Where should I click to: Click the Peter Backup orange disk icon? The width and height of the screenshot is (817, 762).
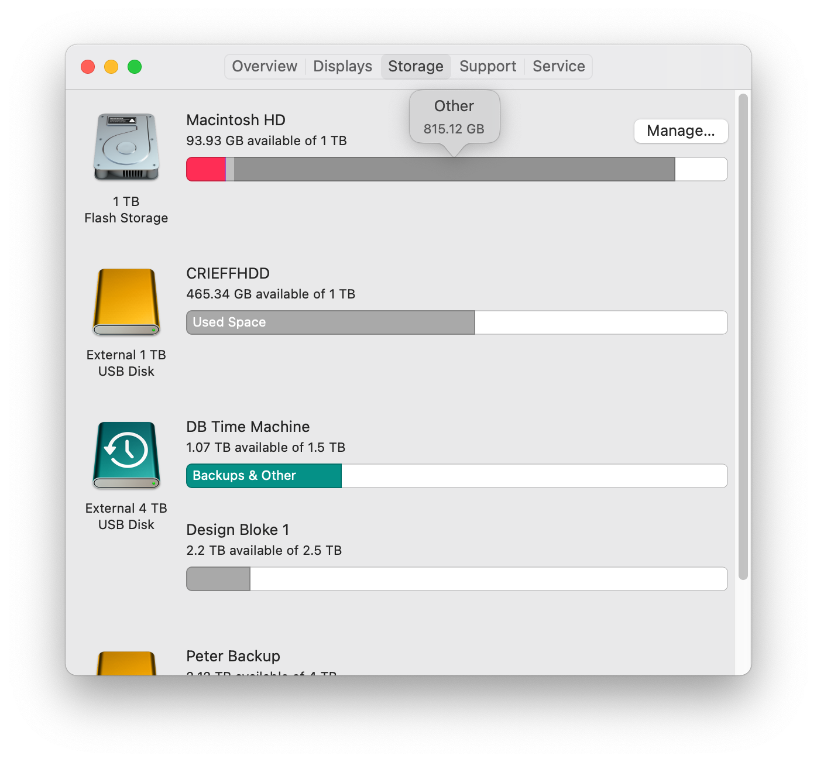(x=126, y=663)
